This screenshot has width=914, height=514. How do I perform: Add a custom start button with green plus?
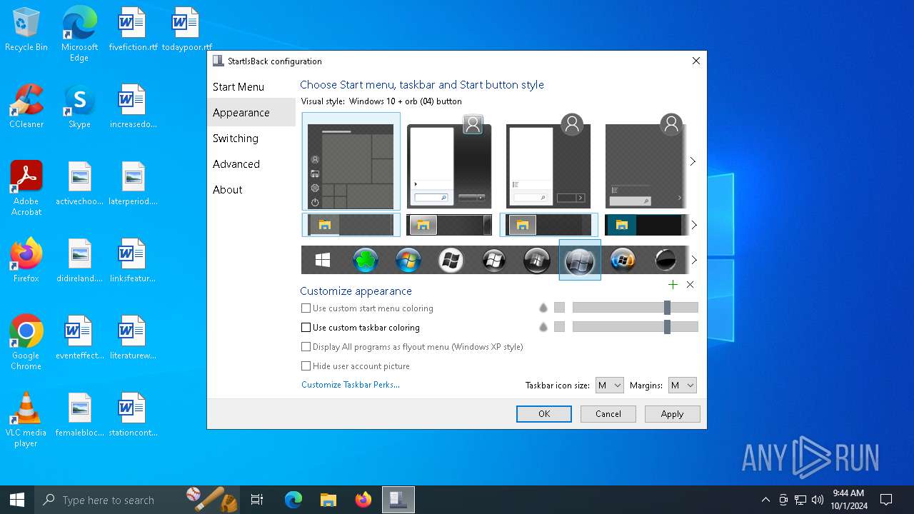673,285
